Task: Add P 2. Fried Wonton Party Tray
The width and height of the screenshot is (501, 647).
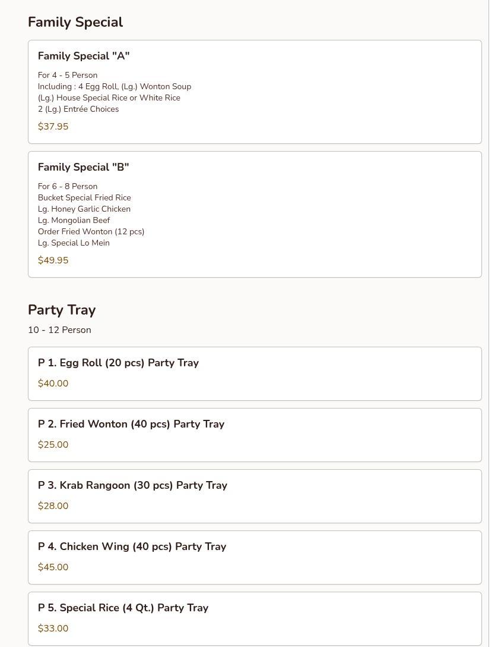Action: pos(131,424)
